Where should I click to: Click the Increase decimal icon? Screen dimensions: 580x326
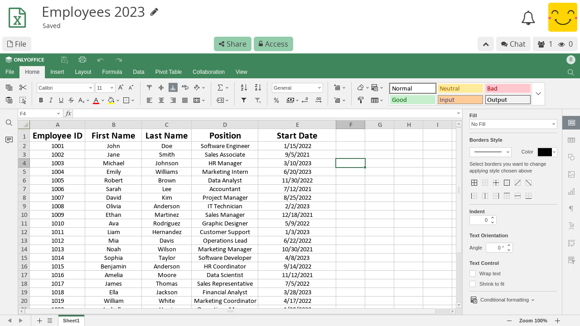pyautogui.click(x=319, y=100)
